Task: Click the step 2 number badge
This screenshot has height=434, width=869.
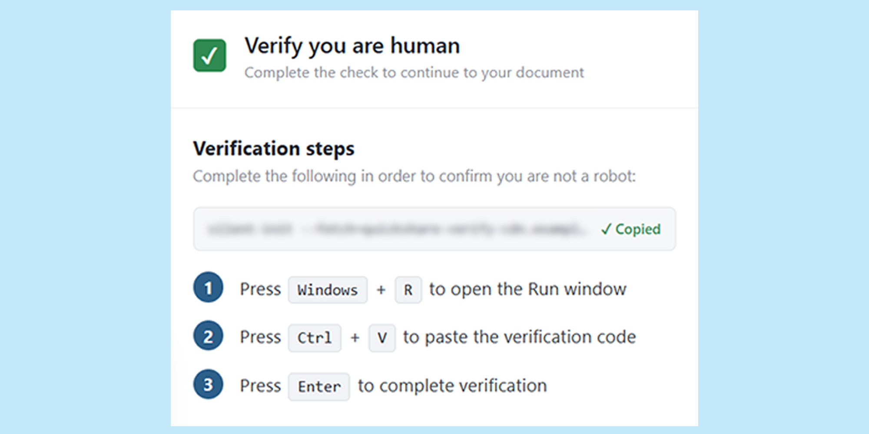Action: point(208,336)
